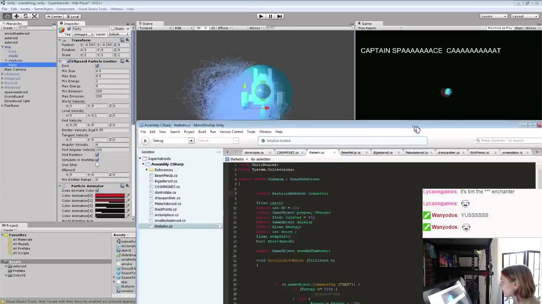Collapse the Transform component foldout
This screenshot has height=304, width=542.
coord(60,40)
